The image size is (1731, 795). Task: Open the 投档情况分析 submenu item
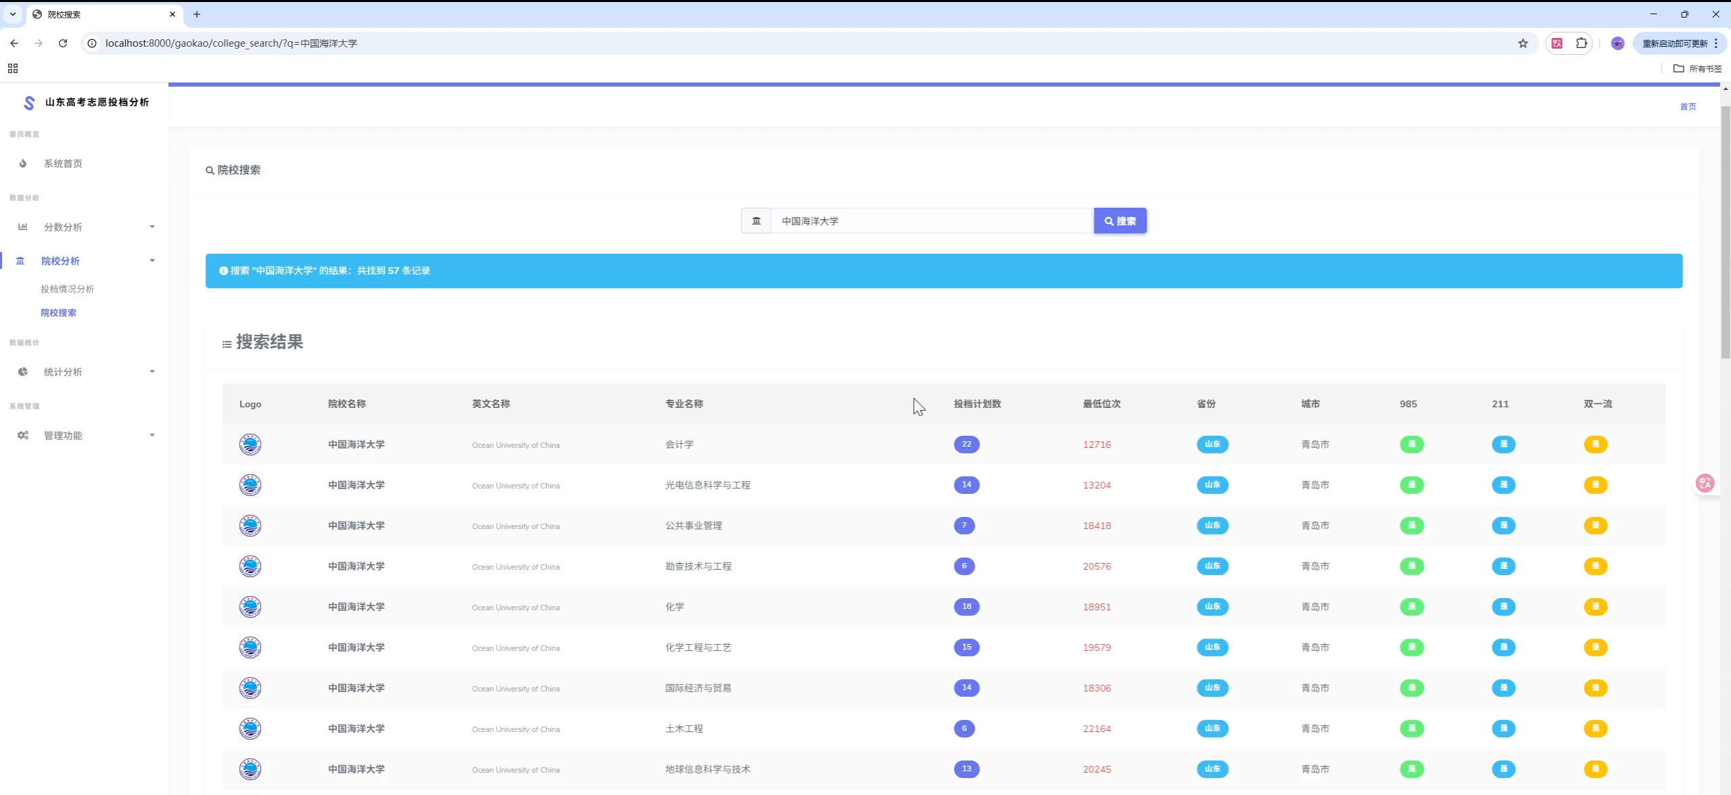click(x=67, y=289)
